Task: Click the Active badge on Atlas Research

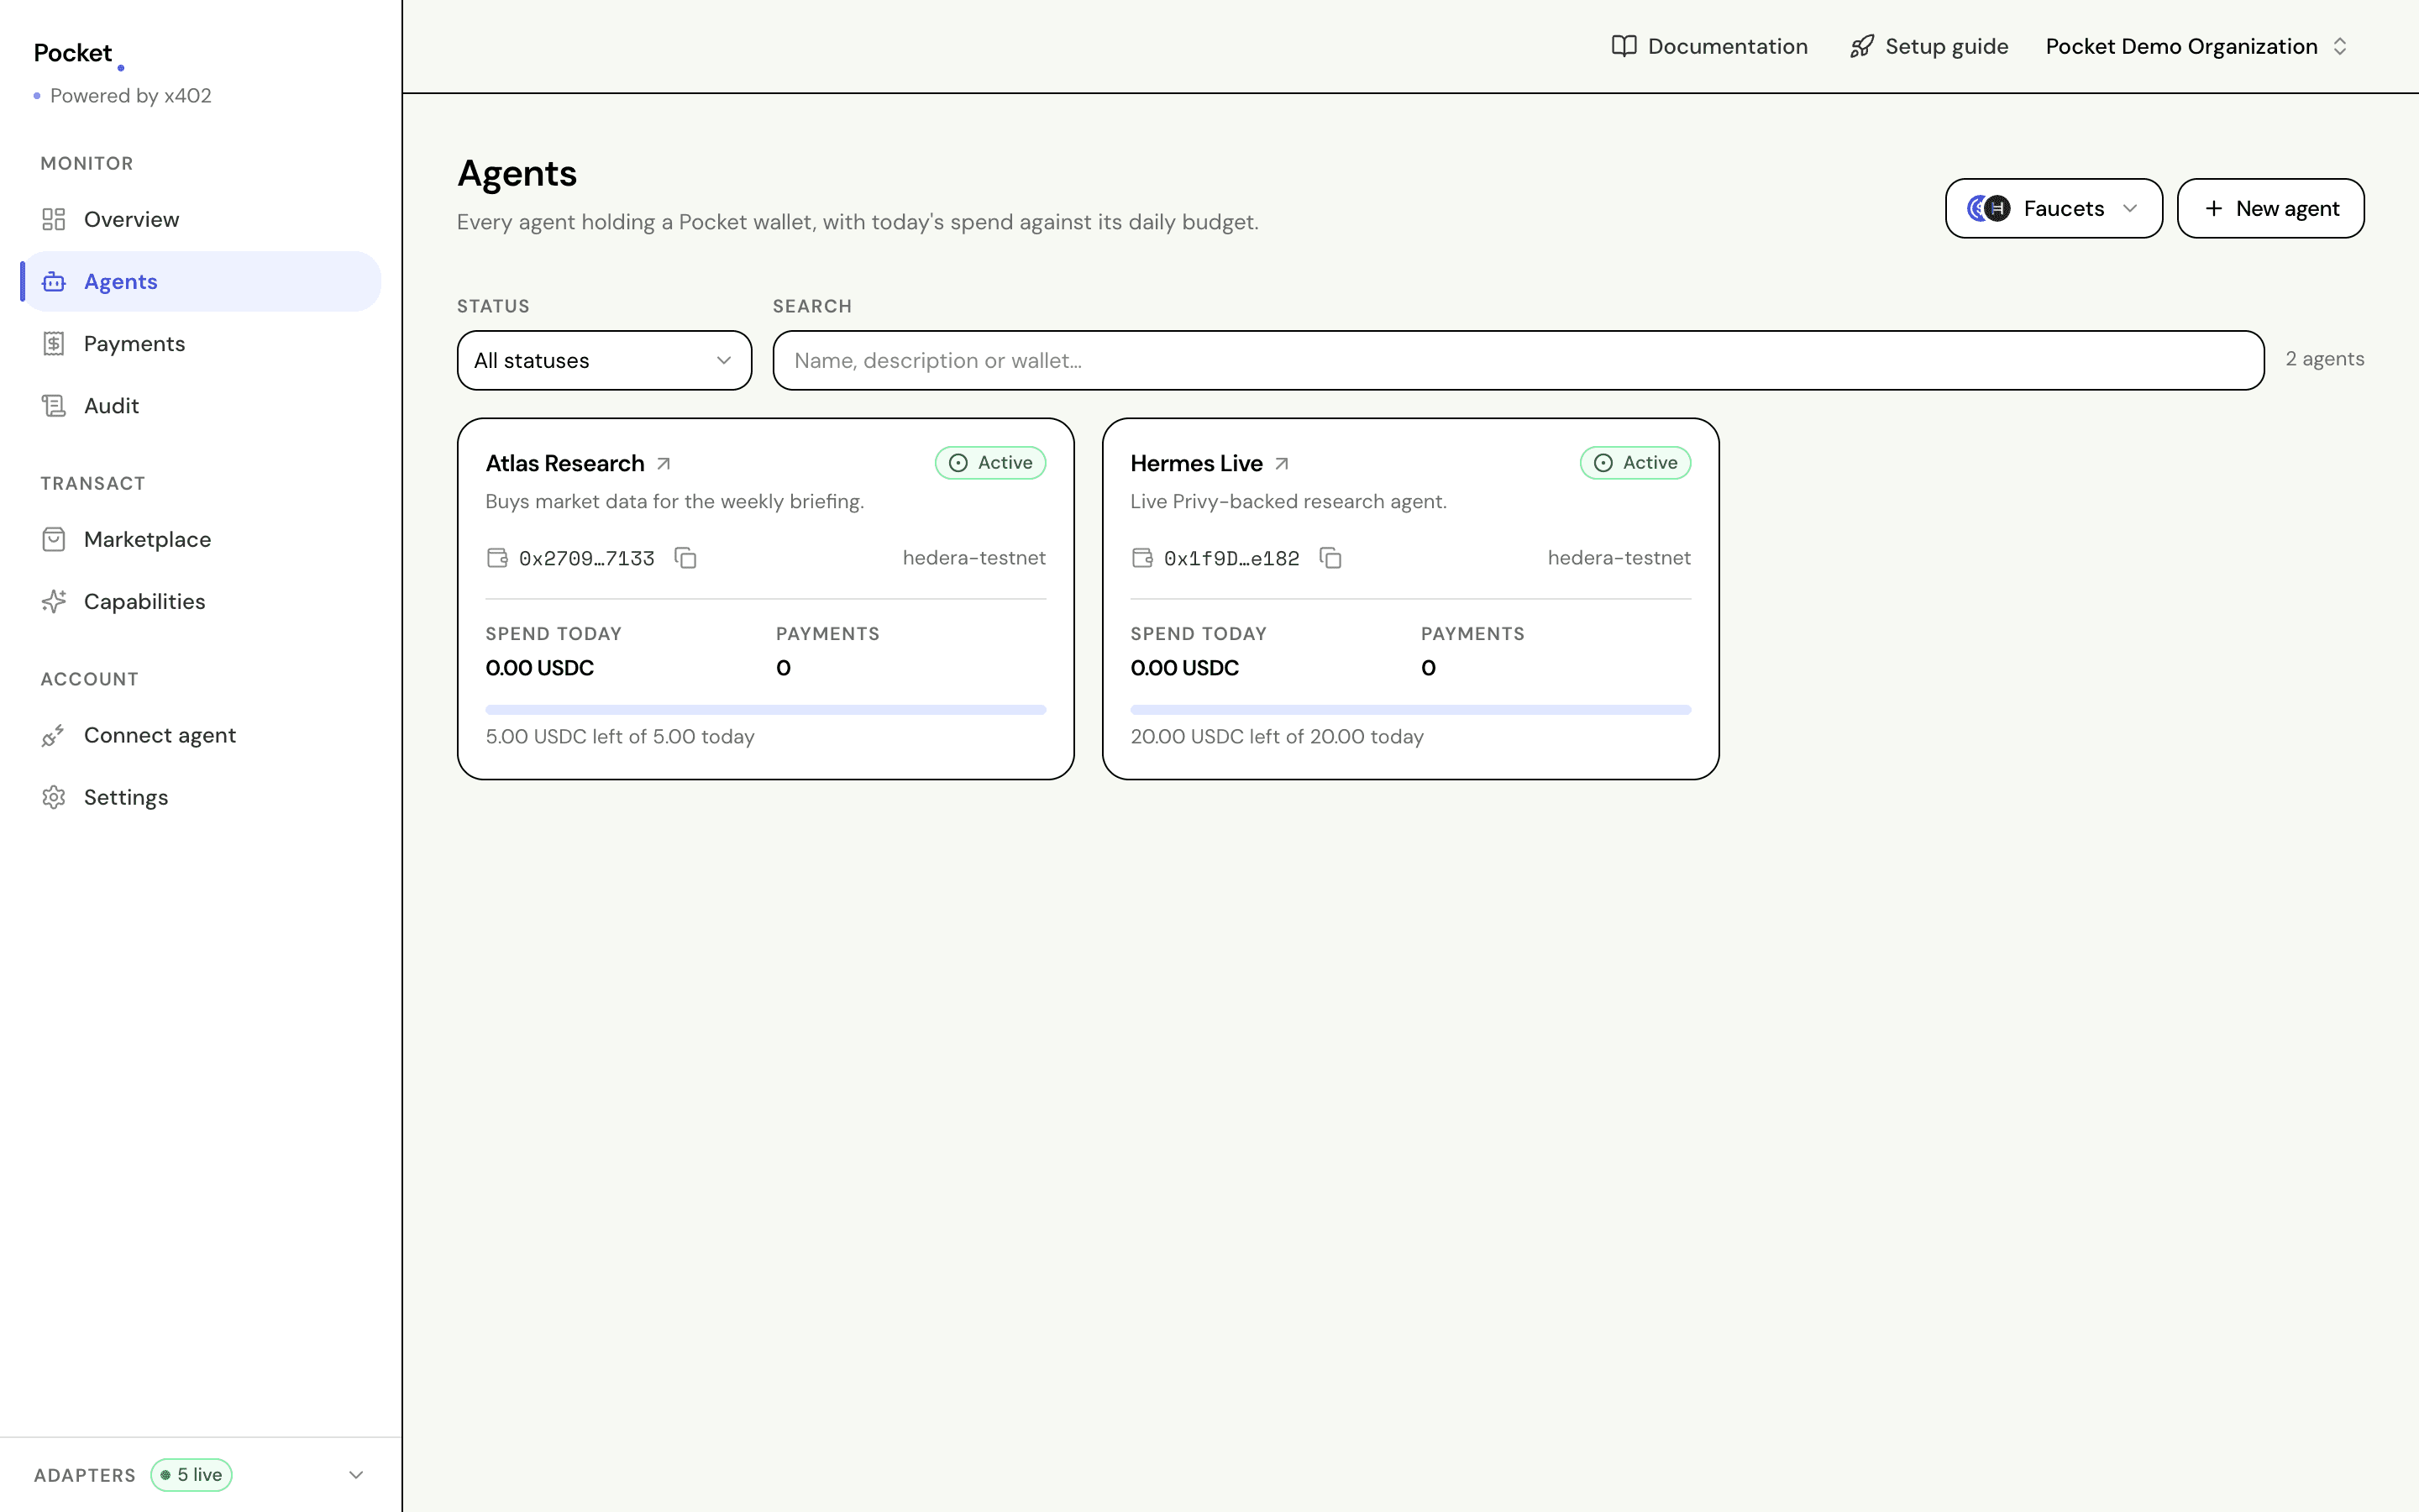Action: (x=990, y=463)
